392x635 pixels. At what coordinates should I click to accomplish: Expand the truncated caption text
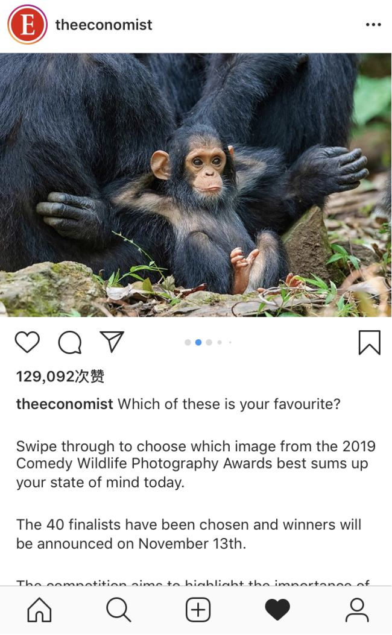192,583
